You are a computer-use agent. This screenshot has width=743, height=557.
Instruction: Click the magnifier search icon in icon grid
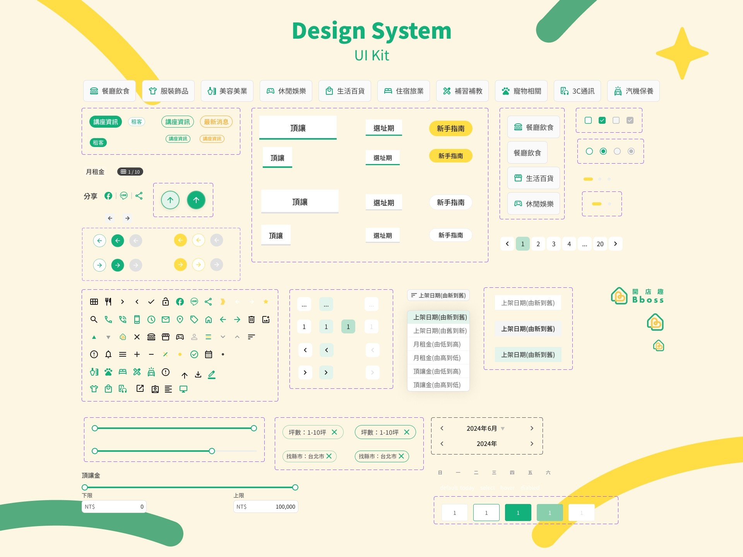coord(94,320)
